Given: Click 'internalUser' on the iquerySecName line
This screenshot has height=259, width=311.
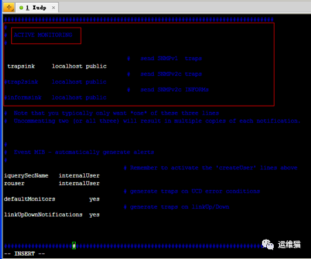Looking at the screenshot, I should tap(79, 175).
